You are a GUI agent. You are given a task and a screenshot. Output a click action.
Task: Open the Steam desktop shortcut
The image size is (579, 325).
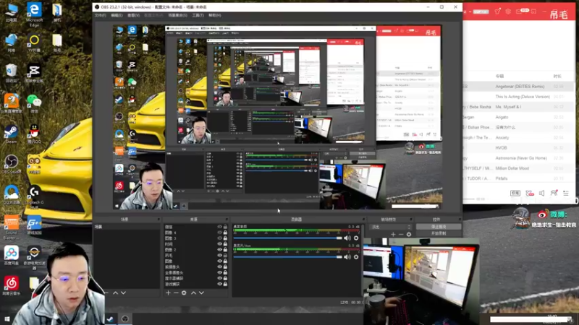click(11, 134)
